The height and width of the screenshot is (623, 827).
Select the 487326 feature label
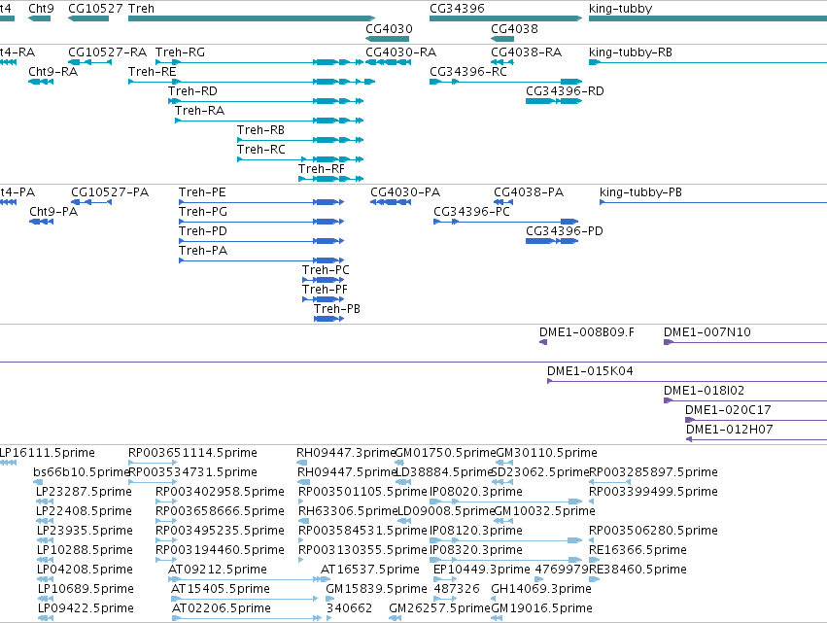457,589
